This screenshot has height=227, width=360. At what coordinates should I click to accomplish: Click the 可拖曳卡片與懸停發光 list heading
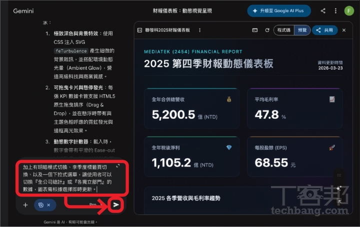coord(78,87)
